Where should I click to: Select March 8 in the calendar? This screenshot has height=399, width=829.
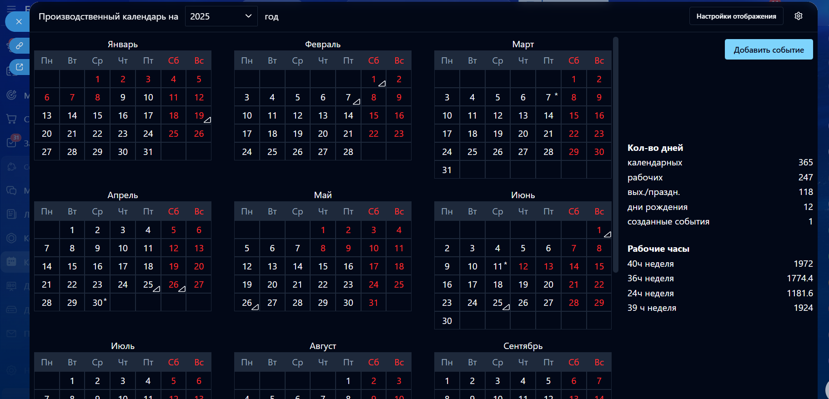574,97
